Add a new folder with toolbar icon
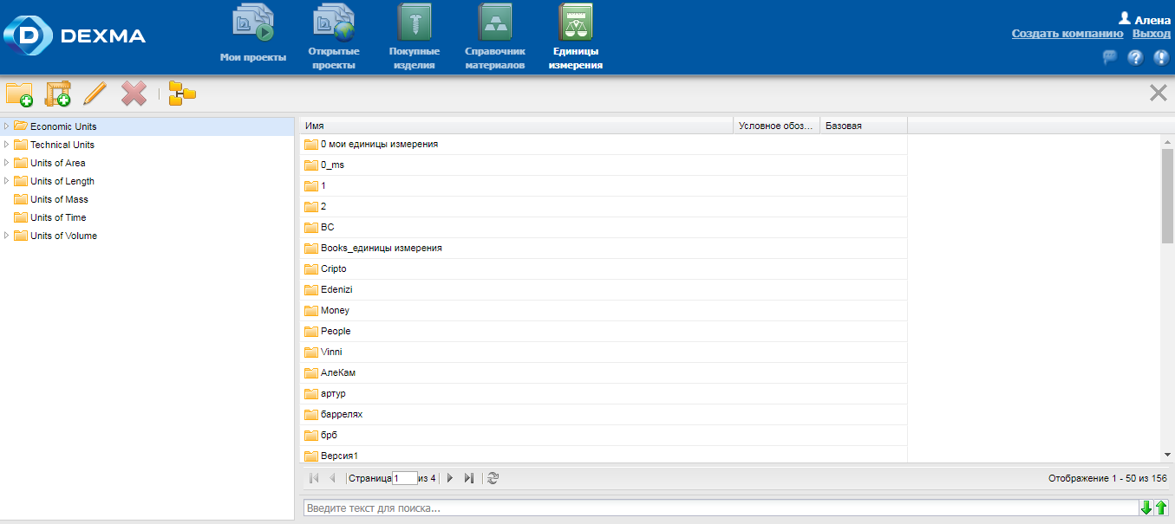Screen dimensions: 1175x524 coord(19,94)
